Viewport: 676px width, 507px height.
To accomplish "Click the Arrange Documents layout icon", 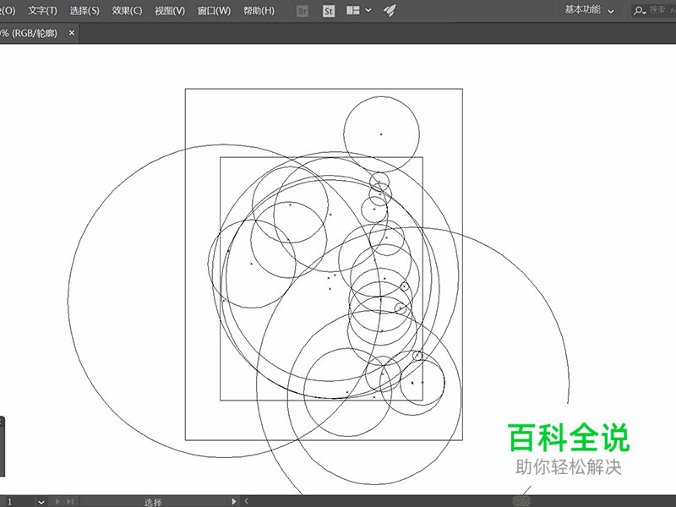I will coord(351,12).
